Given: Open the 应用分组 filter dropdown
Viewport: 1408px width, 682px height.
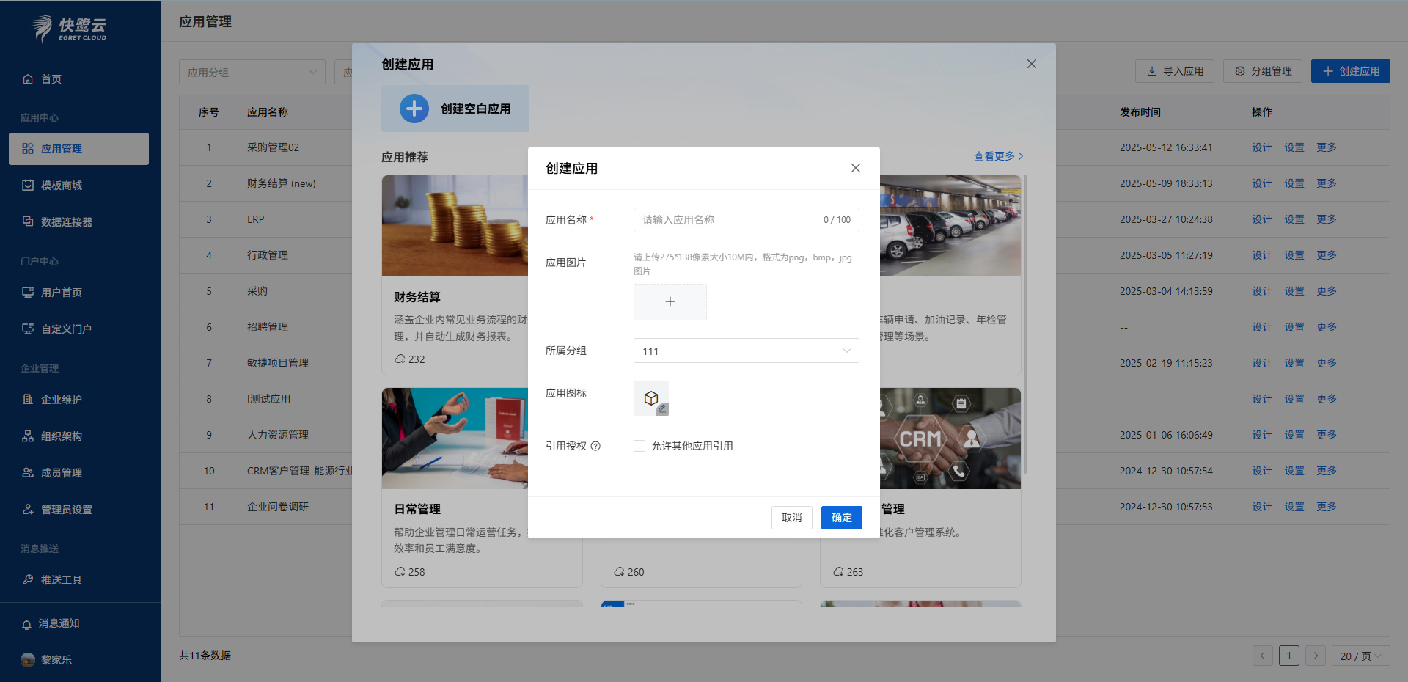Looking at the screenshot, I should (x=252, y=72).
